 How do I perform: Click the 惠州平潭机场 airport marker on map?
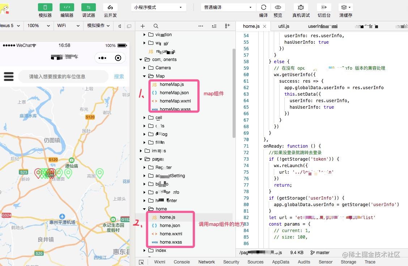[62, 217]
